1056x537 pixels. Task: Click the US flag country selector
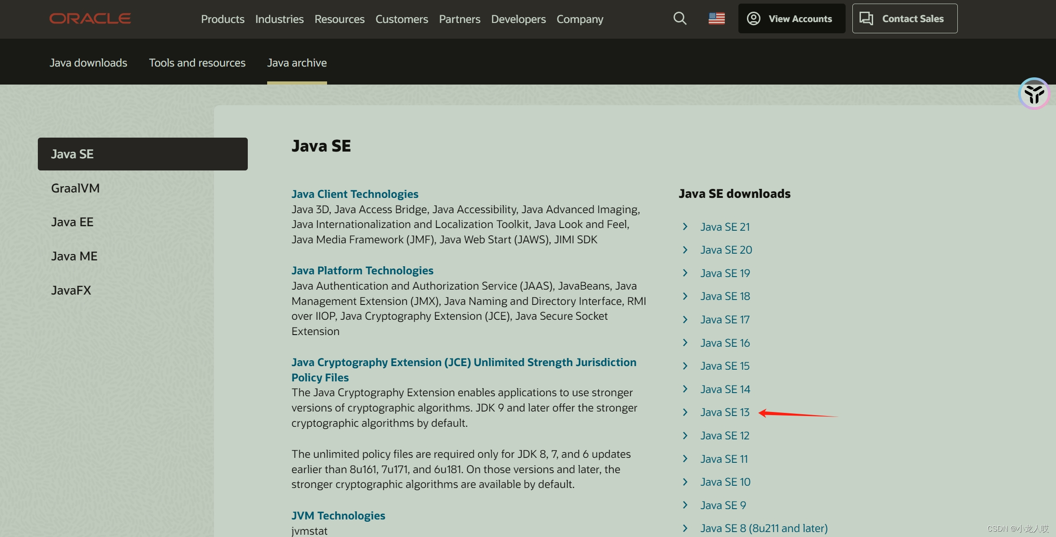tap(716, 18)
